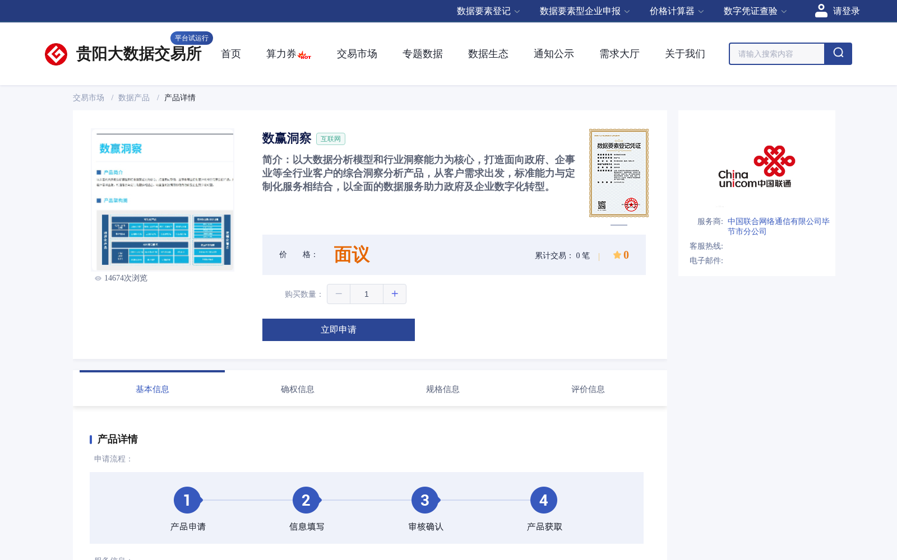This screenshot has width=897, height=560.
Task: Click the 平台试运行 badge
Action: 192,38
